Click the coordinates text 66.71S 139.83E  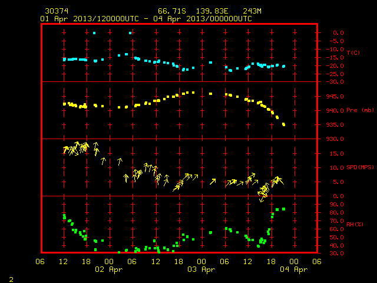pyautogui.click(x=193, y=11)
